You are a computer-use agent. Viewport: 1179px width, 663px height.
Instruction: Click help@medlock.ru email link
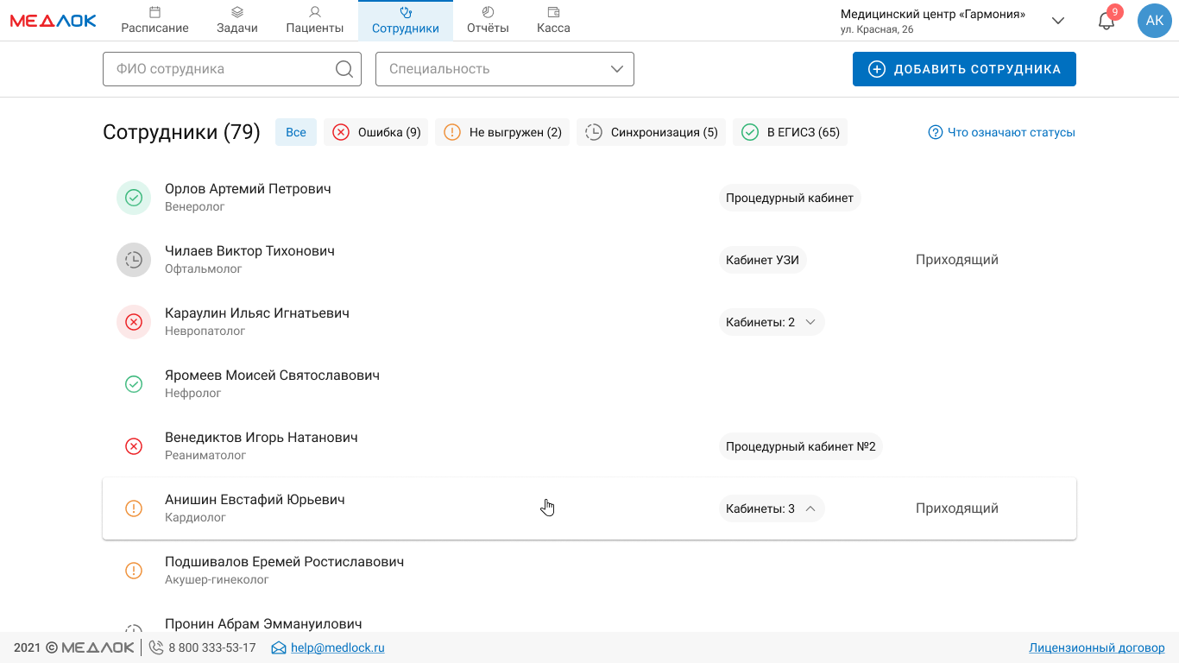point(337,647)
